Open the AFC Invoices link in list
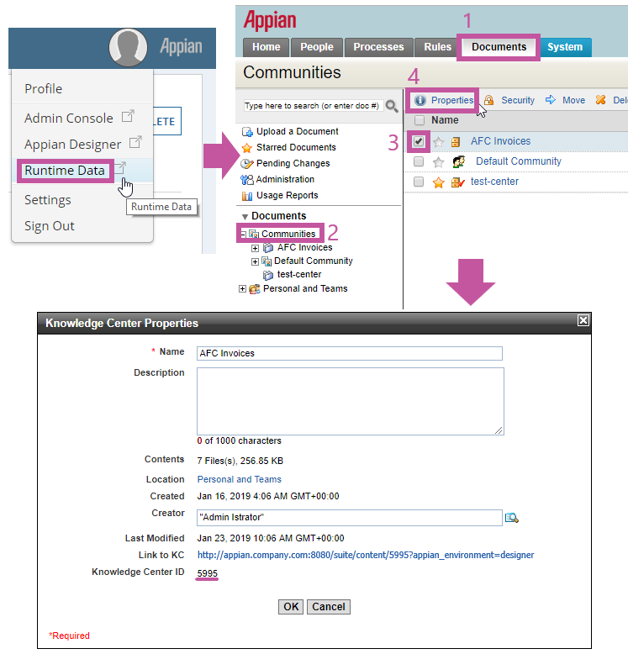 (x=500, y=141)
